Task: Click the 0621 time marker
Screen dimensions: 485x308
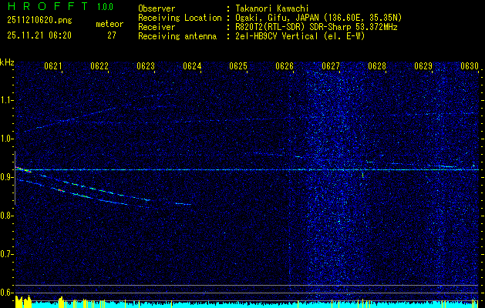Action: click(53, 66)
